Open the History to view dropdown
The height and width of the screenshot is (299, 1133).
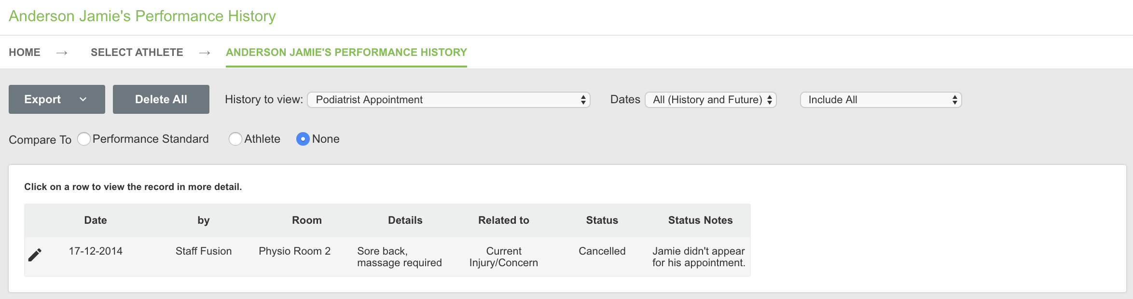click(x=448, y=100)
